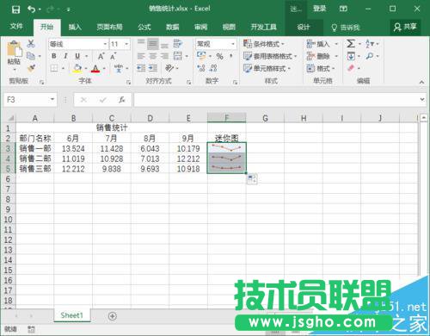
Task: Click the Fill down icon
Action: [x=351, y=56]
